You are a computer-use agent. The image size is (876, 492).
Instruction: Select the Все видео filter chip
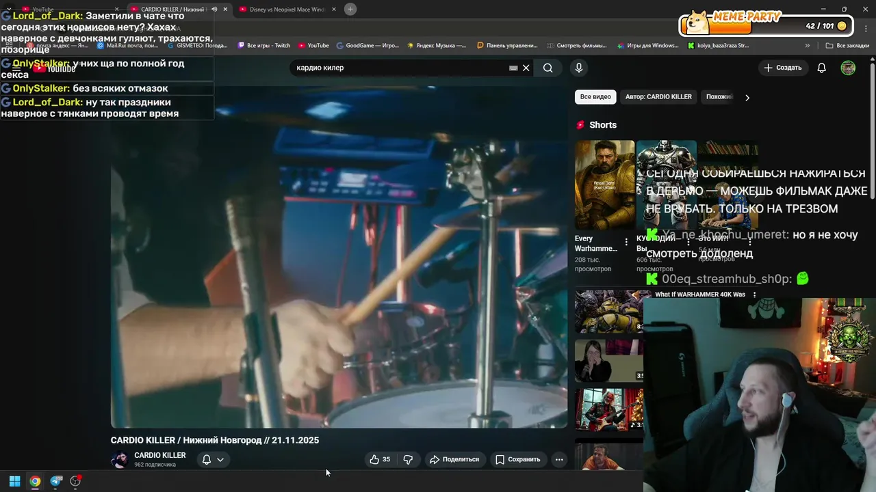[595, 96]
